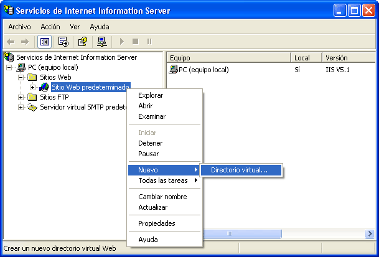
Task: Open the Acción menu
Action: coord(50,27)
